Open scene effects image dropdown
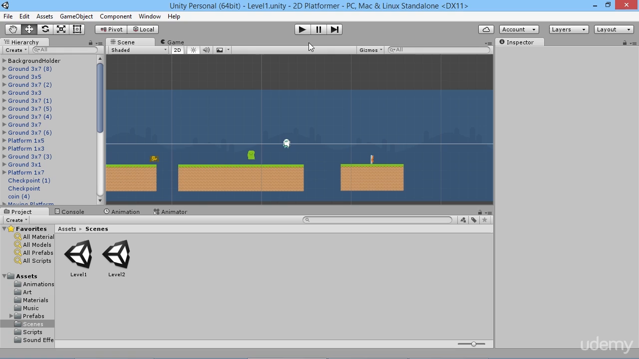This screenshot has width=639, height=359. pos(223,50)
